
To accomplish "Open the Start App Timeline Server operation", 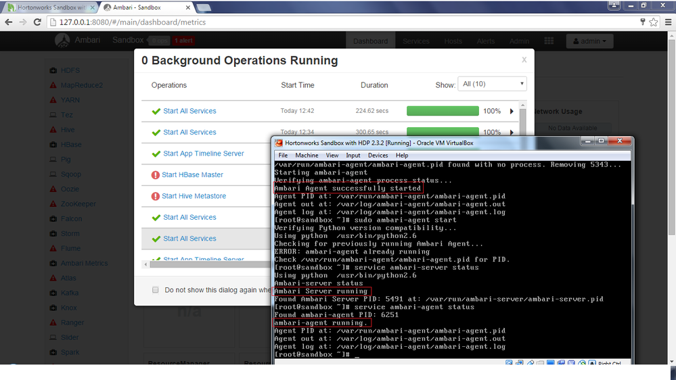I will [204, 153].
